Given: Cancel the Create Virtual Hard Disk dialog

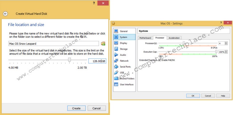Looking at the screenshot, I should click(97, 108).
